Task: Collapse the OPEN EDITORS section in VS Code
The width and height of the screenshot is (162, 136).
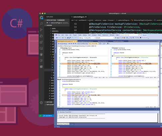Action: [45, 20]
